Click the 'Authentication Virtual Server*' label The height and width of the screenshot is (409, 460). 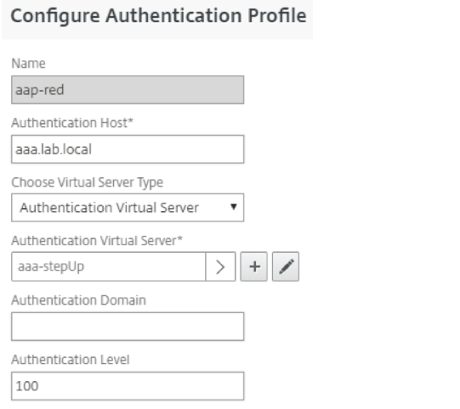point(97,241)
